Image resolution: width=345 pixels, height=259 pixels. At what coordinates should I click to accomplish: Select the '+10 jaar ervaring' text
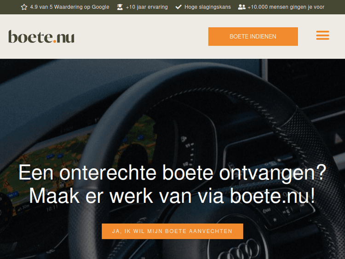click(x=146, y=7)
